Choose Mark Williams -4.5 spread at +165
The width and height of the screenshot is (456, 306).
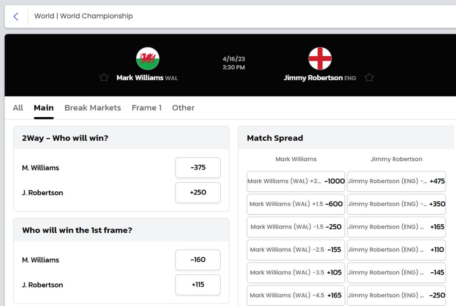(x=296, y=295)
